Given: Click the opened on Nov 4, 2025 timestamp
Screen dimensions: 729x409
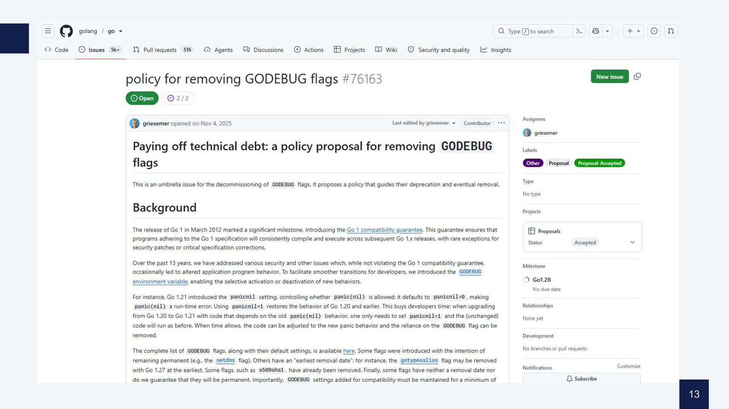Looking at the screenshot, I should click(x=201, y=124).
